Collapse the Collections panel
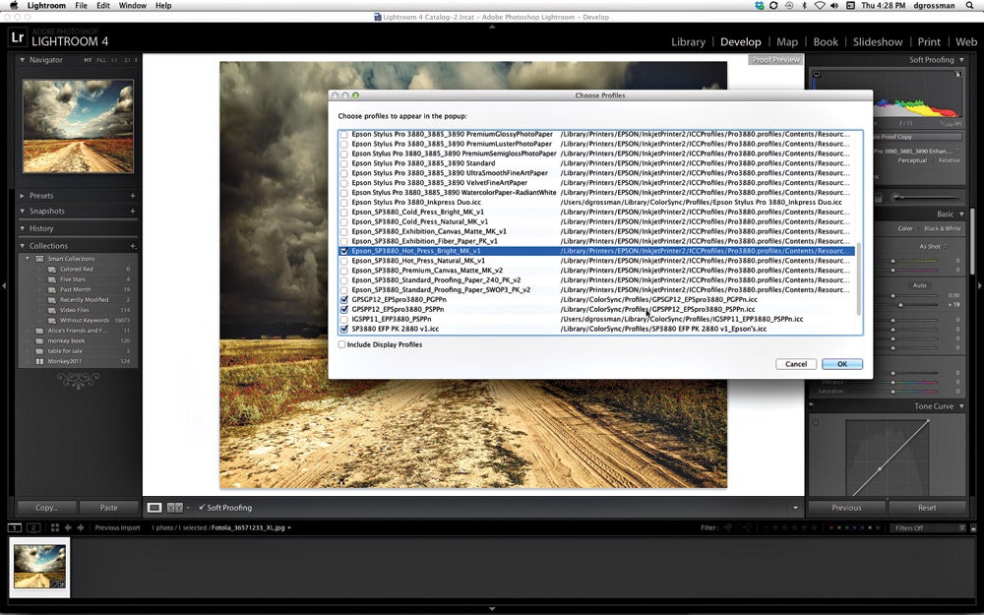This screenshot has width=984, height=615. (23, 246)
